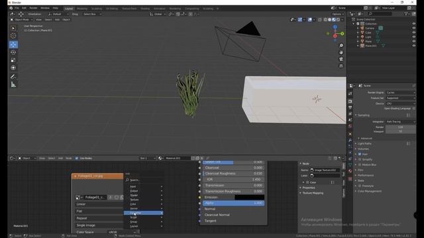Open the Texture submenu in Add menu
Screen dimensions: 424x238
[x=144, y=200]
